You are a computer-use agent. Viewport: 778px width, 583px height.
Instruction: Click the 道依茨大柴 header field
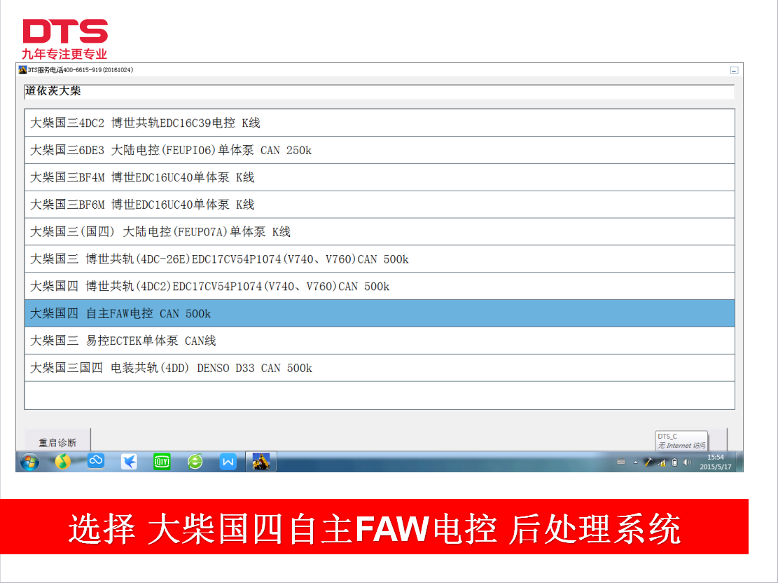pyautogui.click(x=380, y=91)
